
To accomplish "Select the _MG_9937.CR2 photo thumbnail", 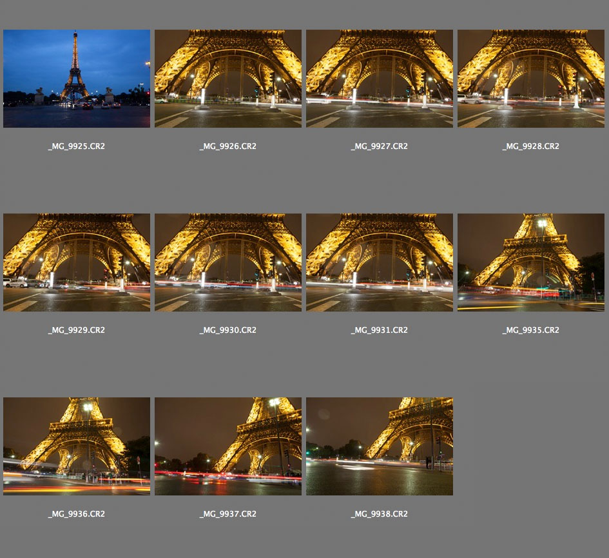I will tap(228, 446).
